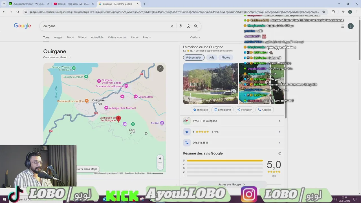Click the 5-star rating bar
The width and height of the screenshot is (361, 203).
tap(225, 161)
